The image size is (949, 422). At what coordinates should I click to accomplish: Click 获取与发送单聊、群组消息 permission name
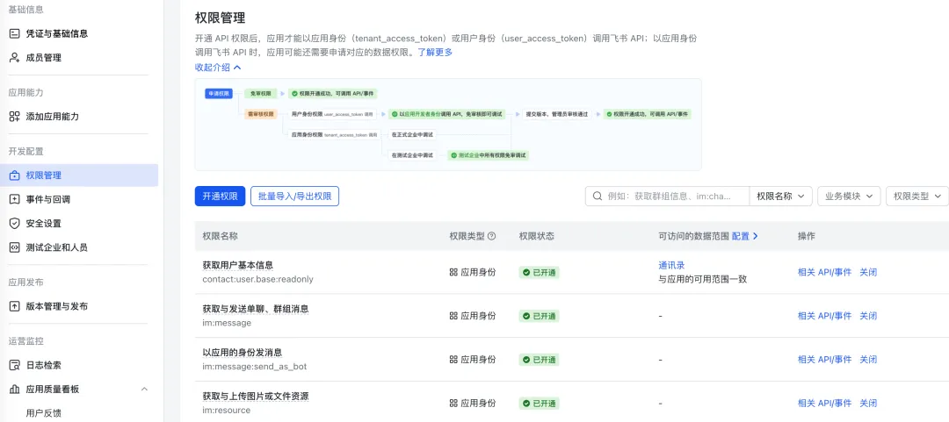[256, 309]
